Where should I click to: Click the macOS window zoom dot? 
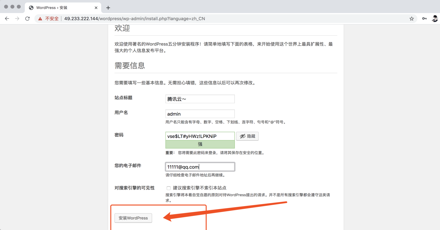[19, 7]
